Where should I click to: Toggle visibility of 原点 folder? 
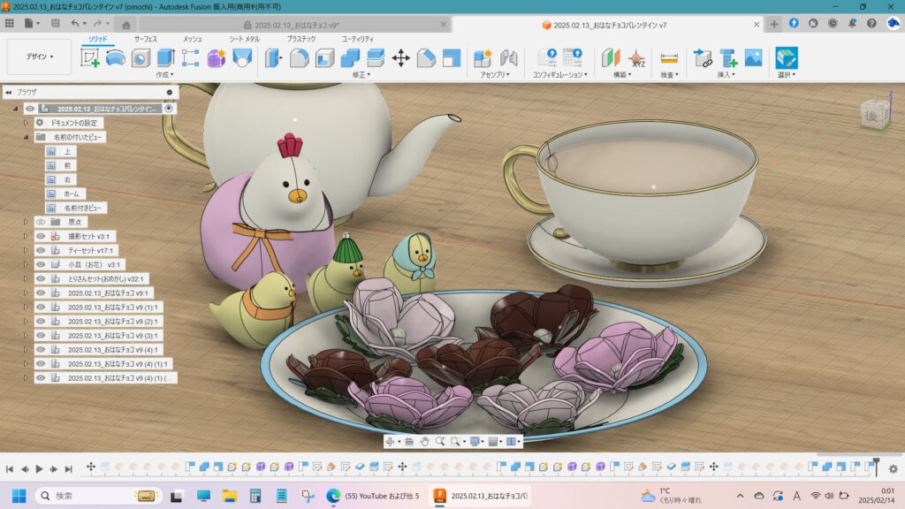tap(41, 222)
